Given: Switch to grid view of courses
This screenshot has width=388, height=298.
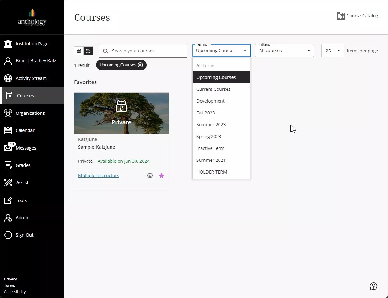Looking at the screenshot, I should coord(88,51).
